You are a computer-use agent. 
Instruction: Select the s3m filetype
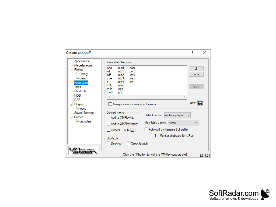click(132, 68)
